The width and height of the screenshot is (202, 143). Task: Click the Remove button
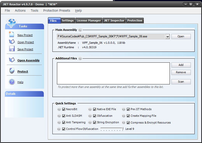(181, 73)
